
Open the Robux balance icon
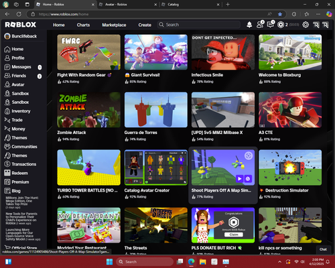281,25
